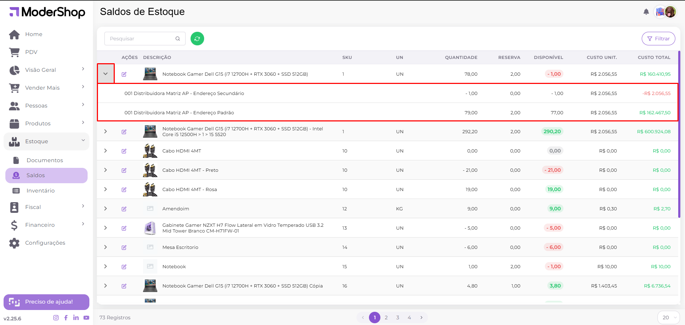Select the Endereço Secundário stock sub-row
The width and height of the screenshot is (685, 325).
(x=388, y=93)
